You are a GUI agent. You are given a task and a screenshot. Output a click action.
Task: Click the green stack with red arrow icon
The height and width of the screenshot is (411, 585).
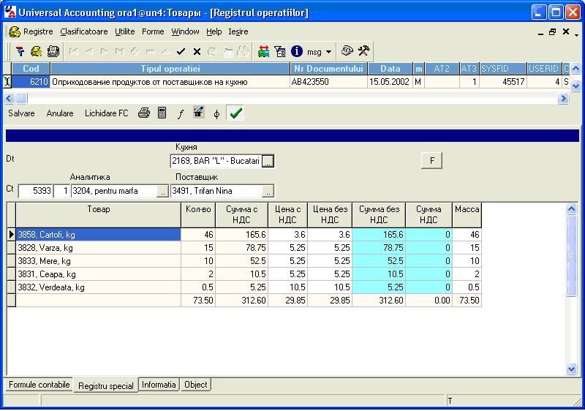[x=264, y=51]
